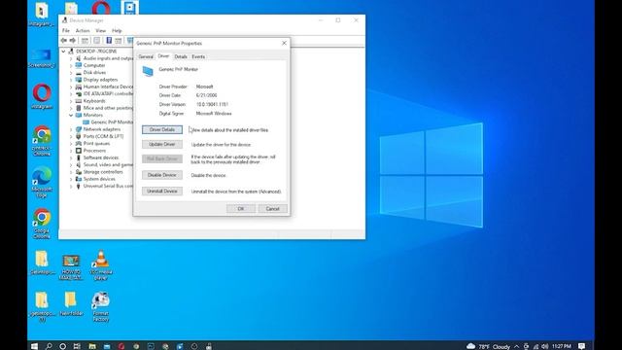The width and height of the screenshot is (622, 350).
Task: Select the Driver tab
Action: tap(163, 56)
